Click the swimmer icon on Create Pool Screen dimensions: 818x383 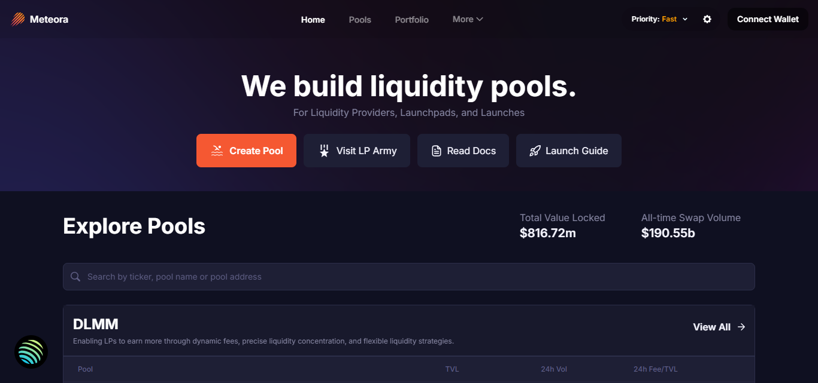pyautogui.click(x=217, y=151)
